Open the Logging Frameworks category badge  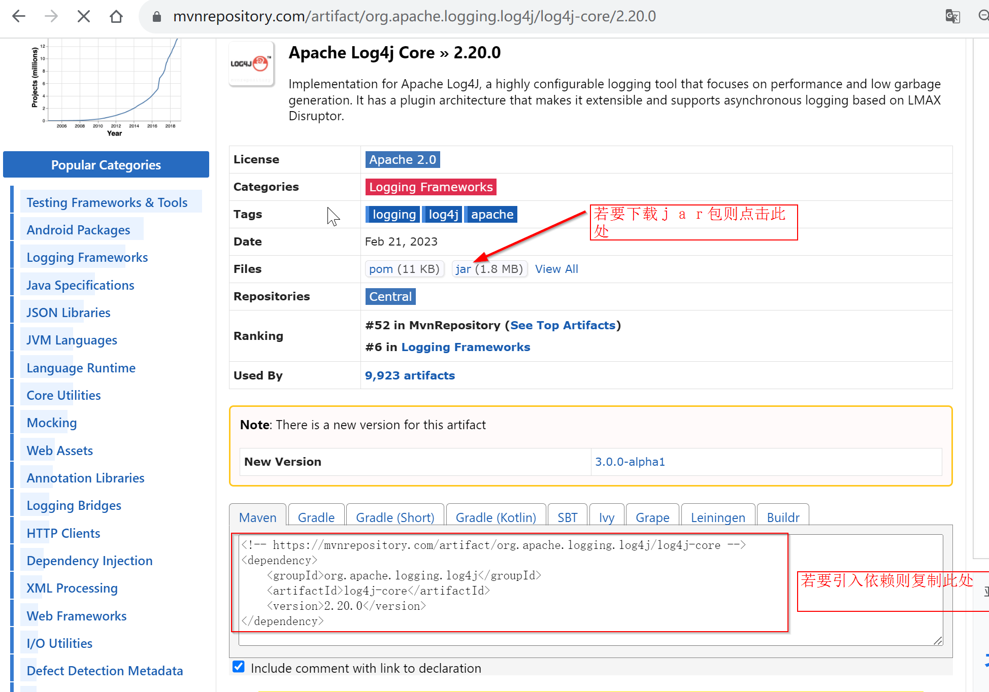(431, 187)
